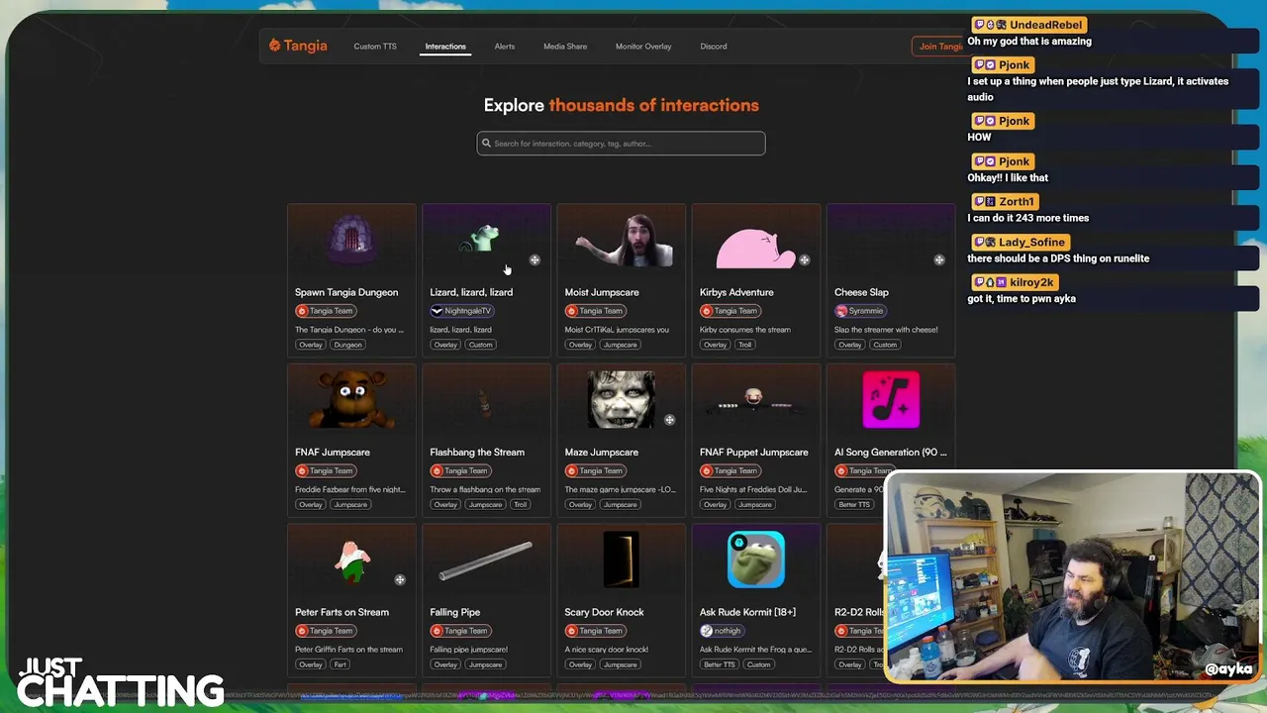Open the Spawn Tangia Dungeon thumbnail
This screenshot has height=713, width=1267.
pyautogui.click(x=351, y=241)
